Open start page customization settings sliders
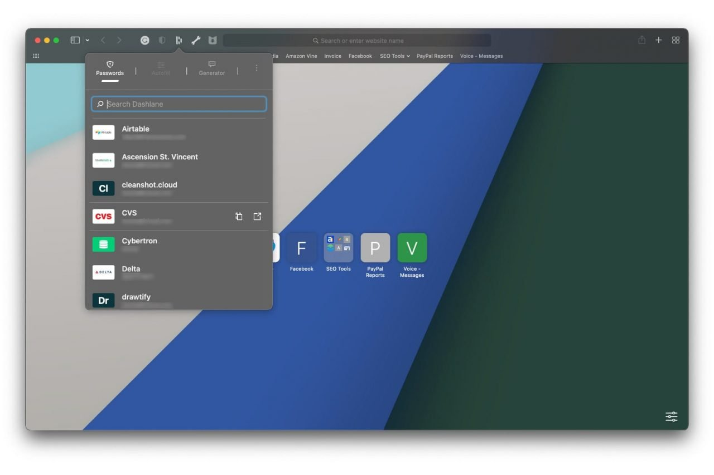The image size is (714, 475). point(672,417)
